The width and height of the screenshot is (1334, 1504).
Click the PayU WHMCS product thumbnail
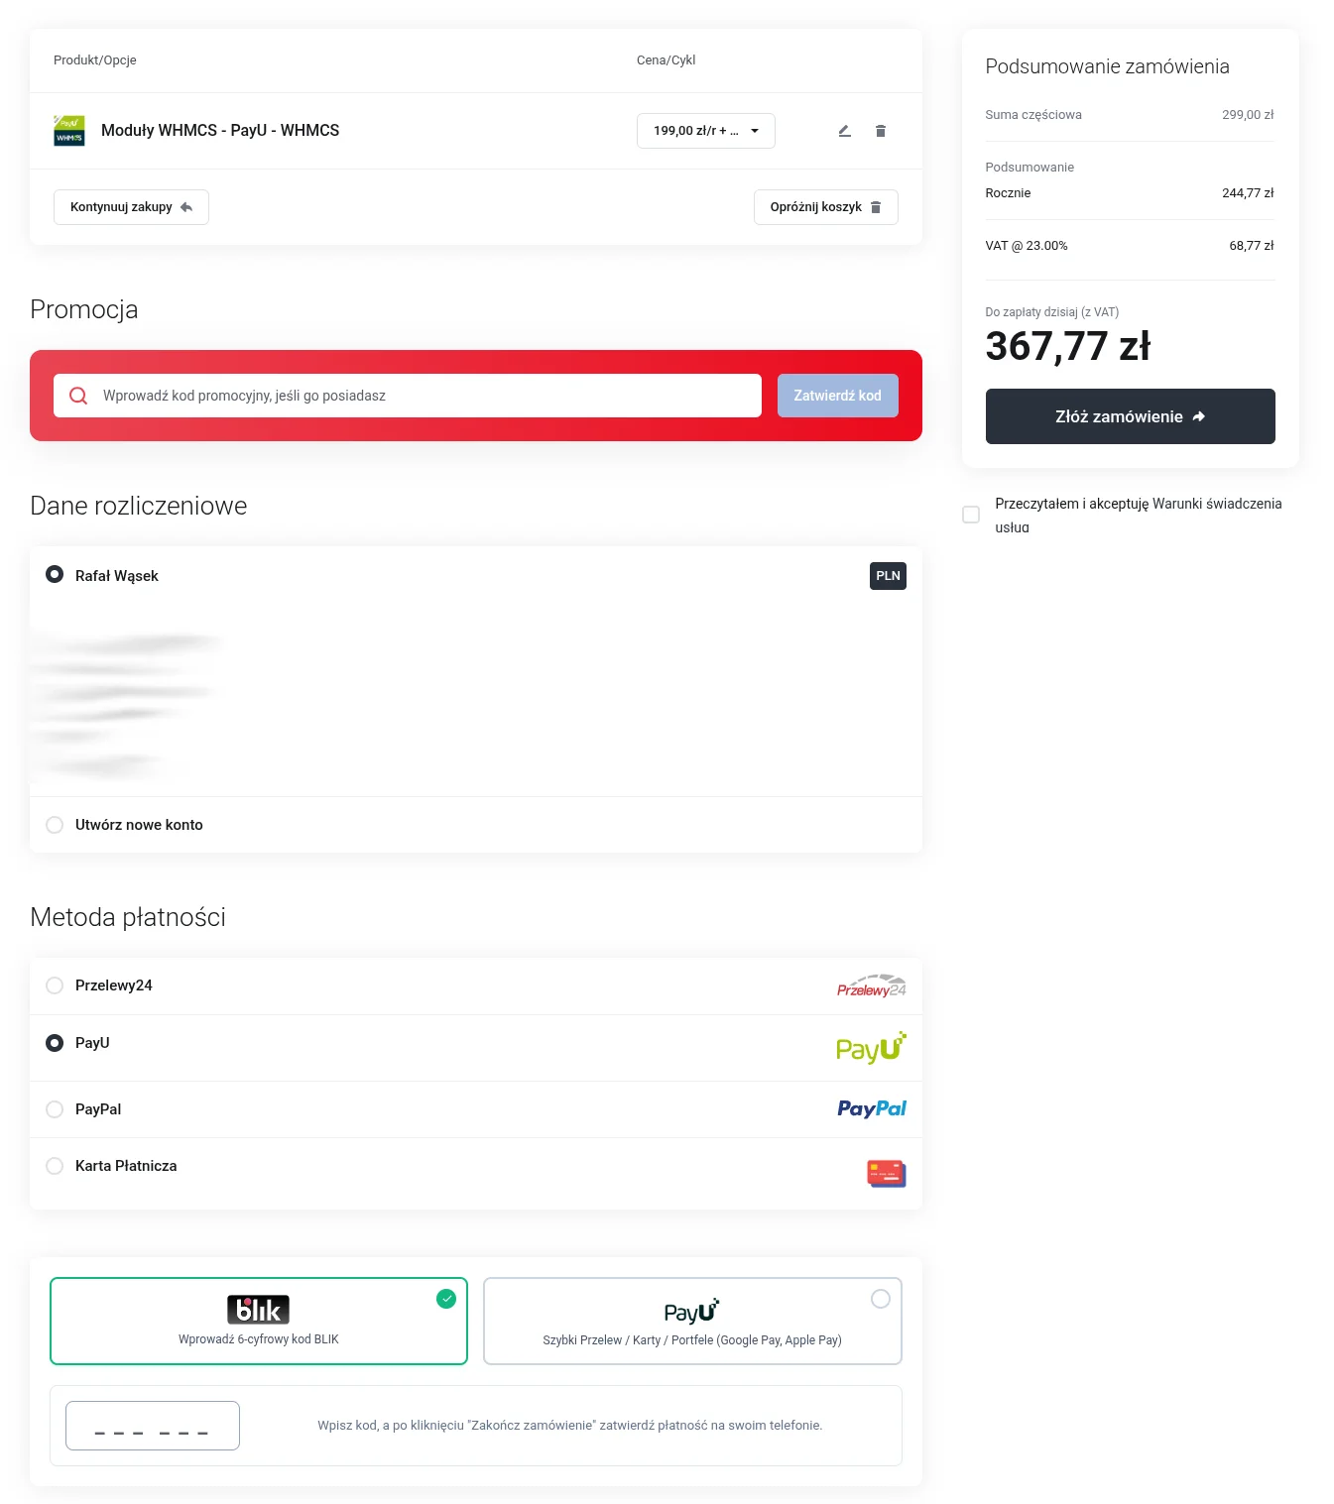pyautogui.click(x=69, y=131)
